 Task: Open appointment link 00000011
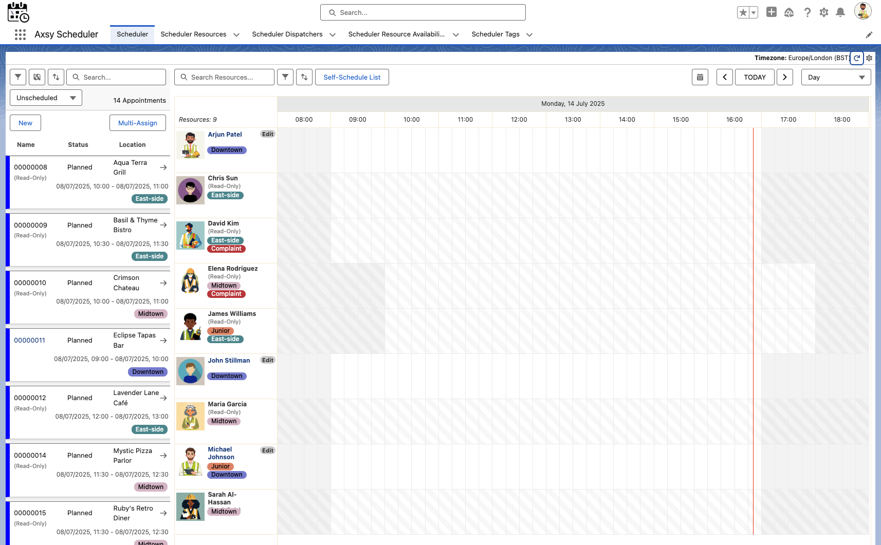click(x=29, y=340)
